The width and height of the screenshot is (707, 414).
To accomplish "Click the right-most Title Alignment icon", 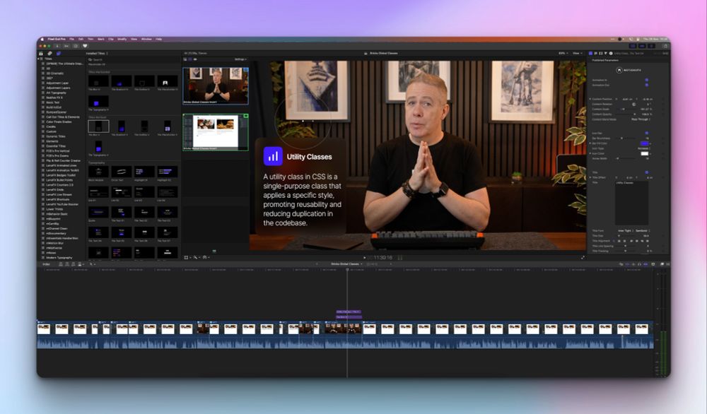I will [648, 241].
